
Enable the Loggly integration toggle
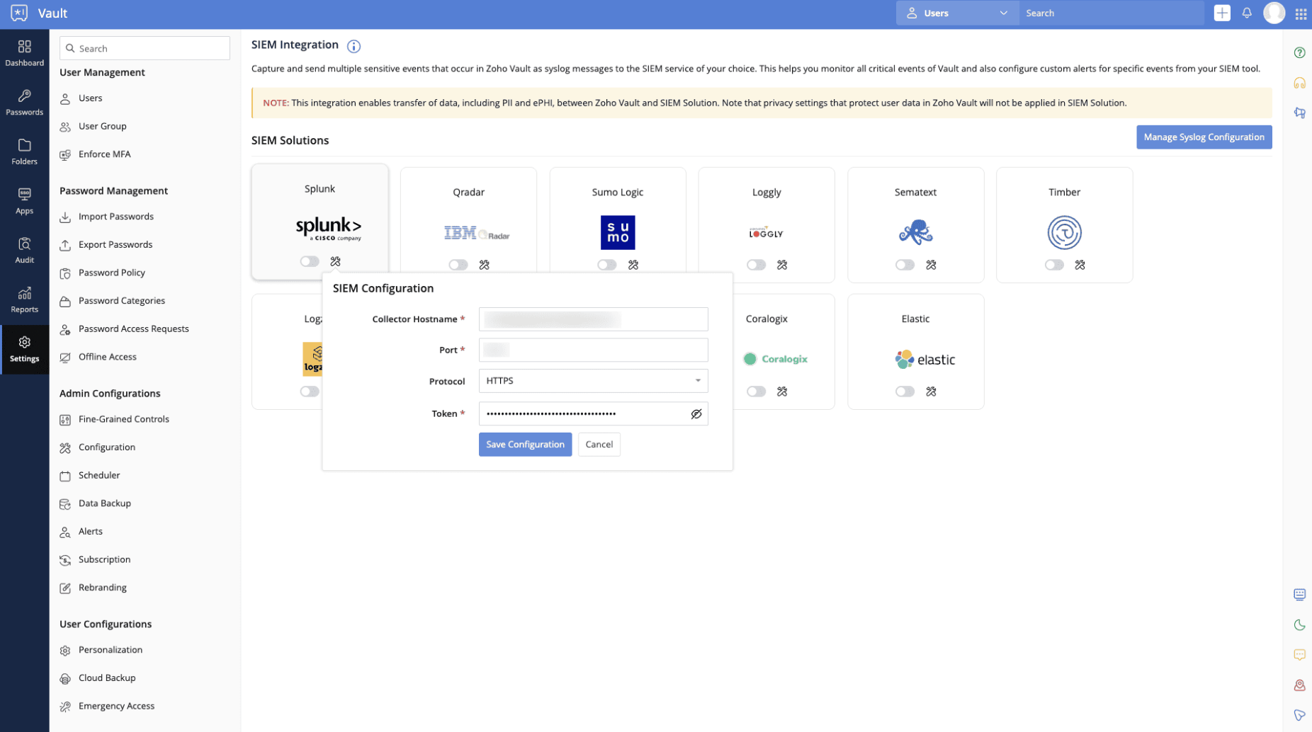756,265
